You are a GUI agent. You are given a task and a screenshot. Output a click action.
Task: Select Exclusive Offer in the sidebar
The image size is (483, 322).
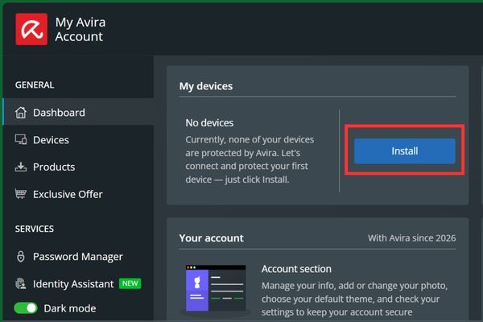click(x=78, y=194)
